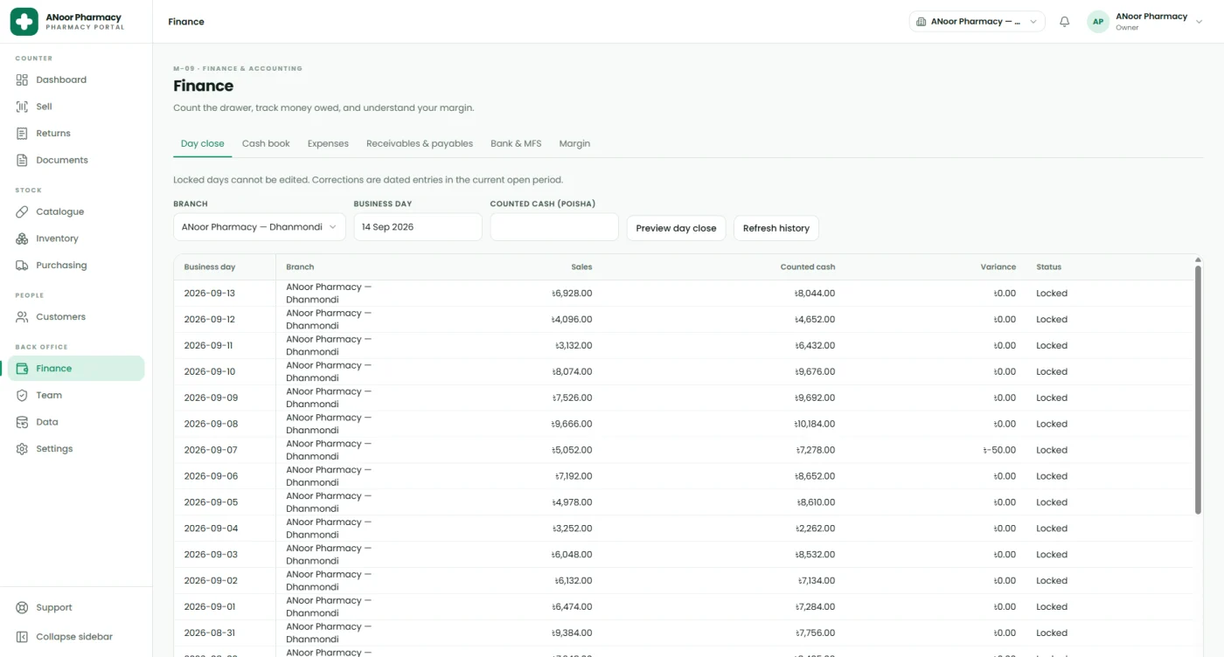Collapse the sidebar
This screenshot has height=657, width=1224.
(65, 637)
